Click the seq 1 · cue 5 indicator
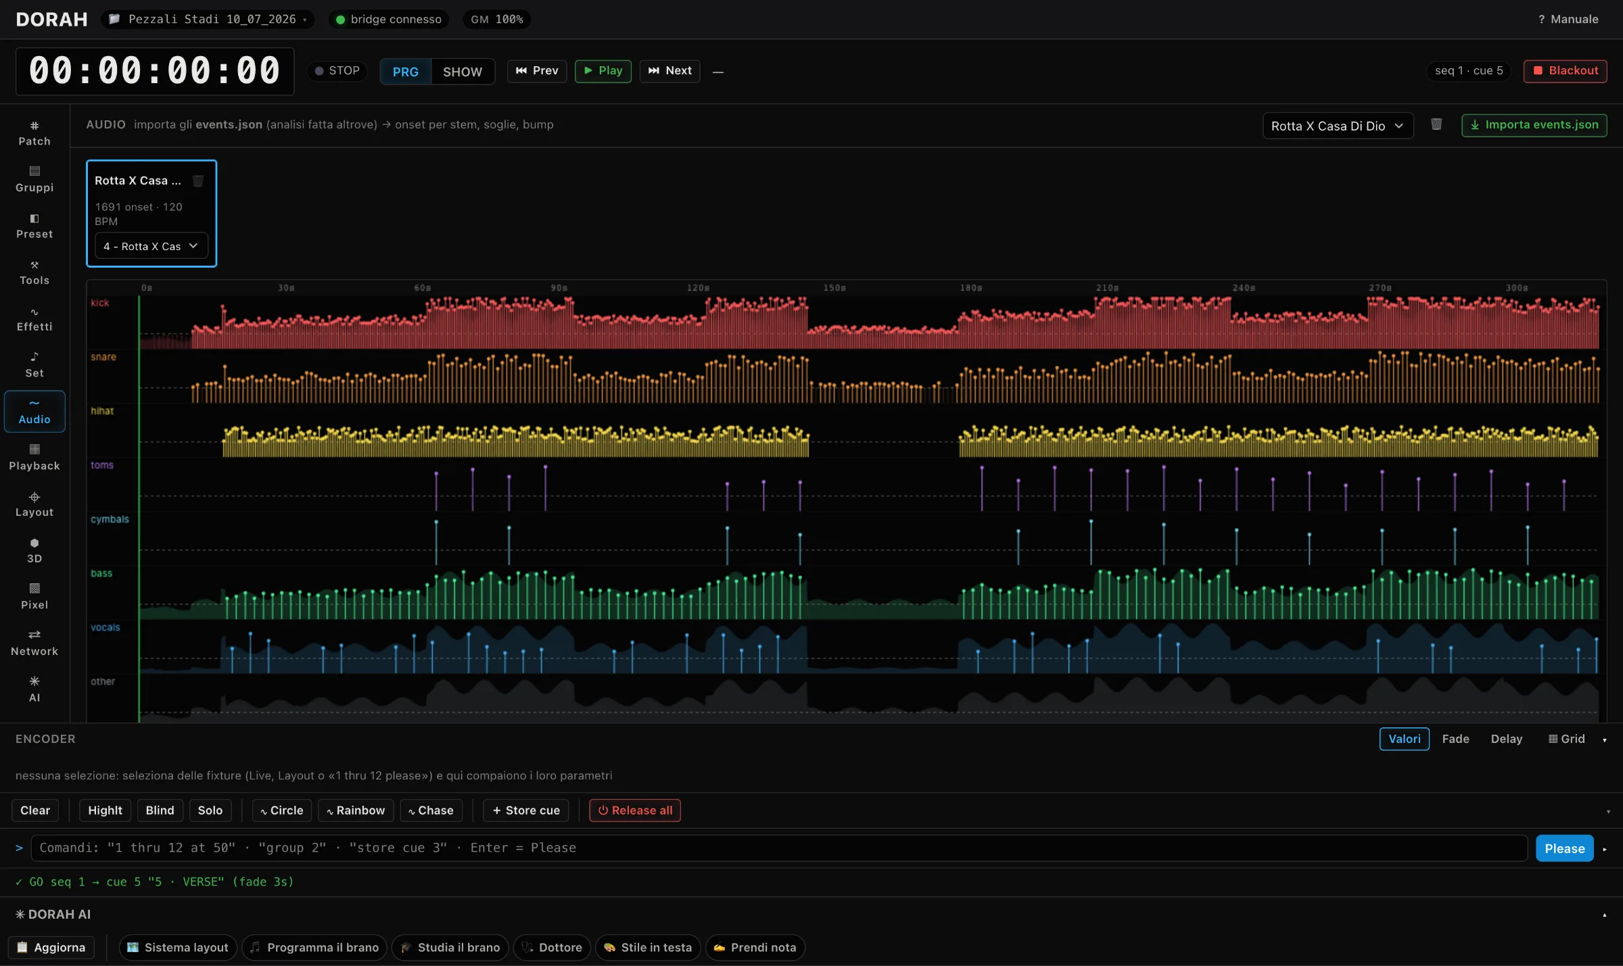This screenshot has height=966, width=1623. tap(1469, 70)
